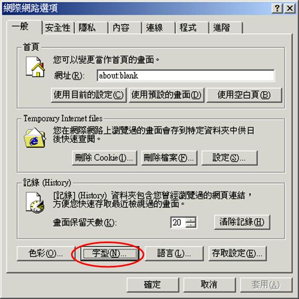Open the 字型 fonts dialog button

(110, 254)
